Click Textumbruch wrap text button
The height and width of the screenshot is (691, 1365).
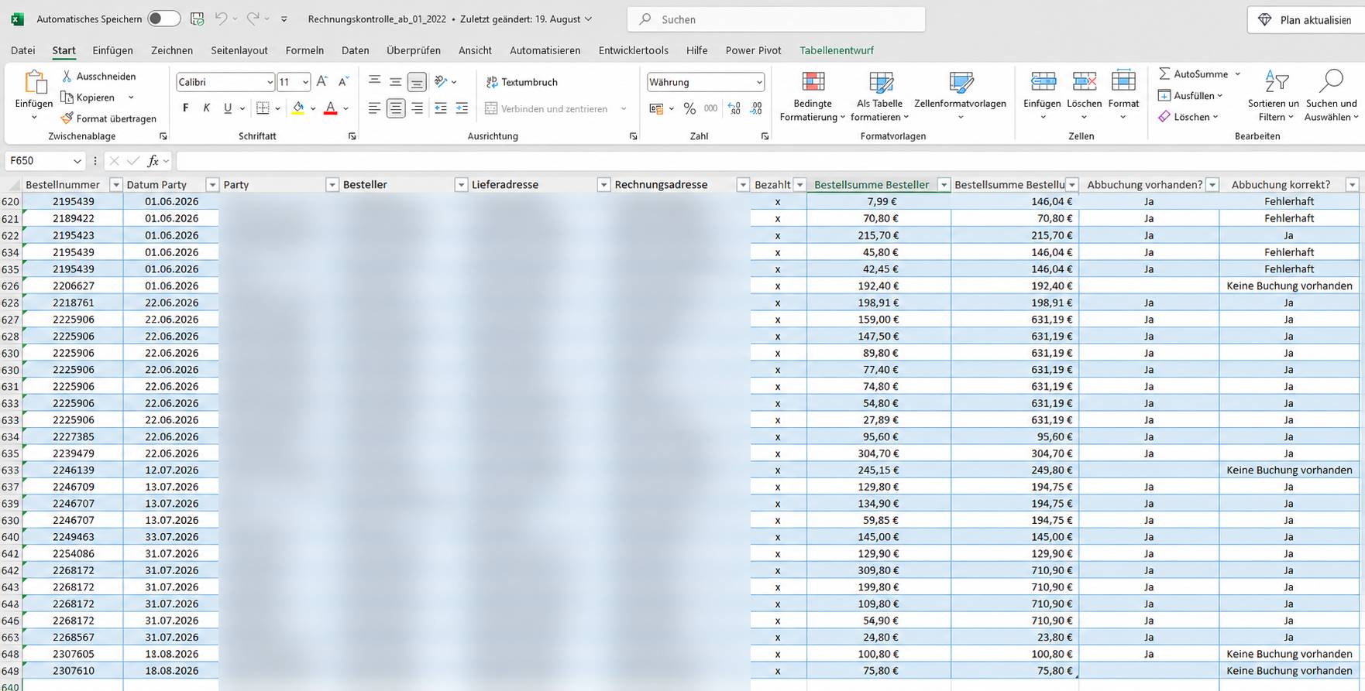pyautogui.click(x=522, y=82)
